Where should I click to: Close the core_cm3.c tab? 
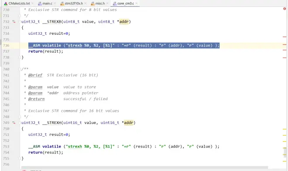[x=137, y=3]
